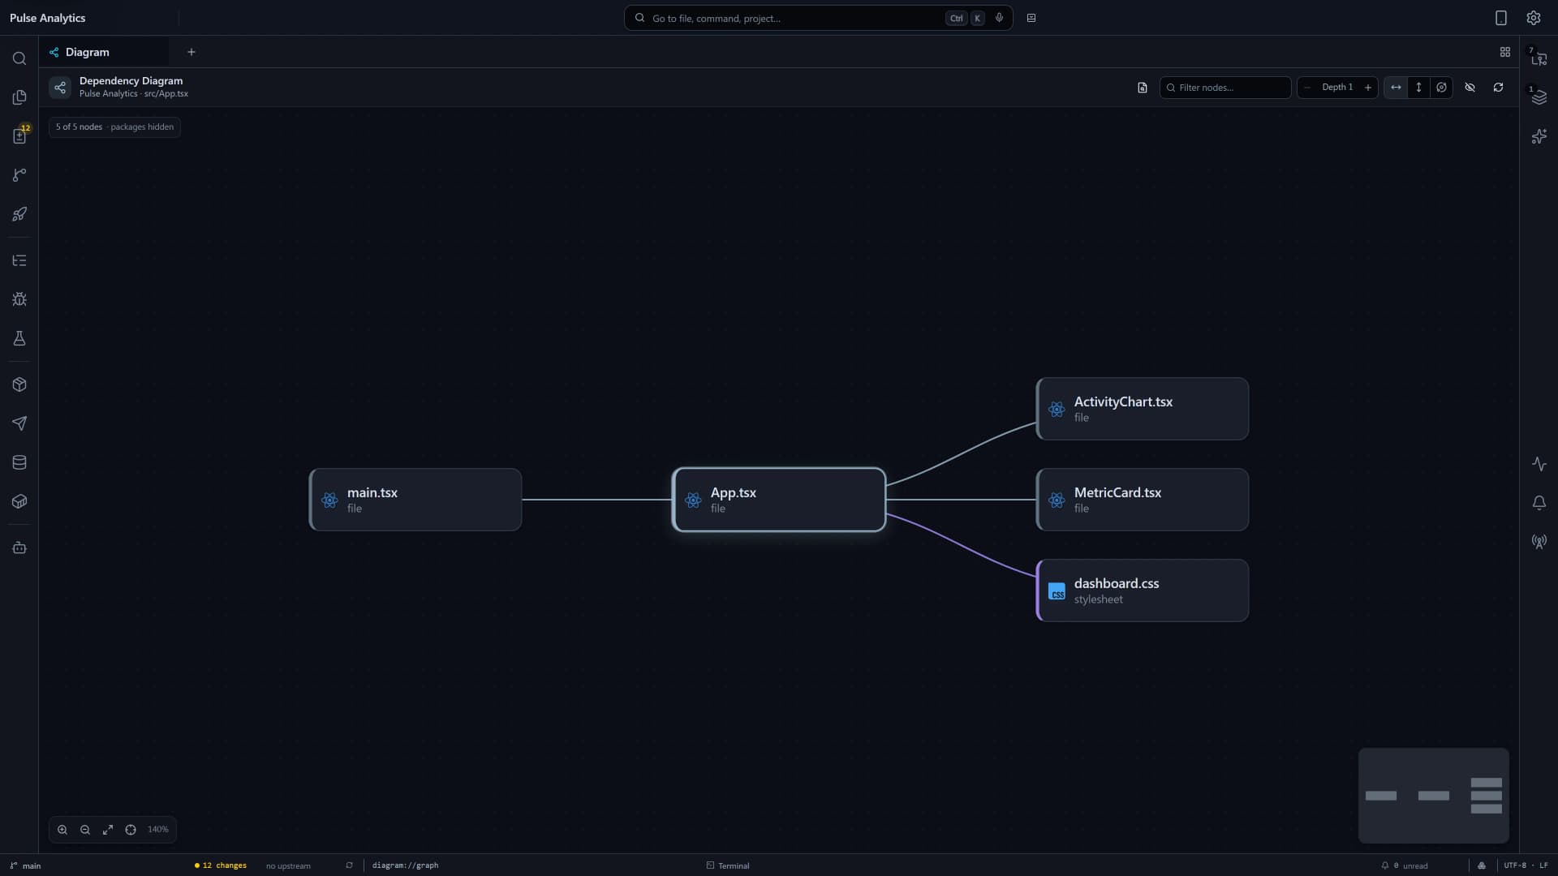Select radial layout toggle

1441,88
